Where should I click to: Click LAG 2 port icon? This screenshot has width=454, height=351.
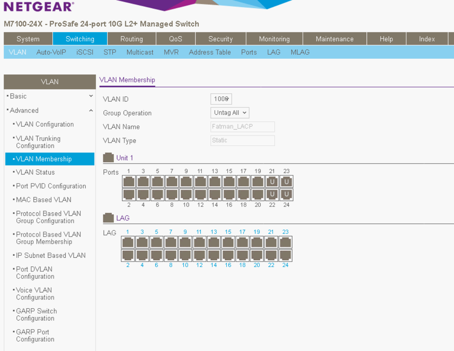(x=128, y=255)
